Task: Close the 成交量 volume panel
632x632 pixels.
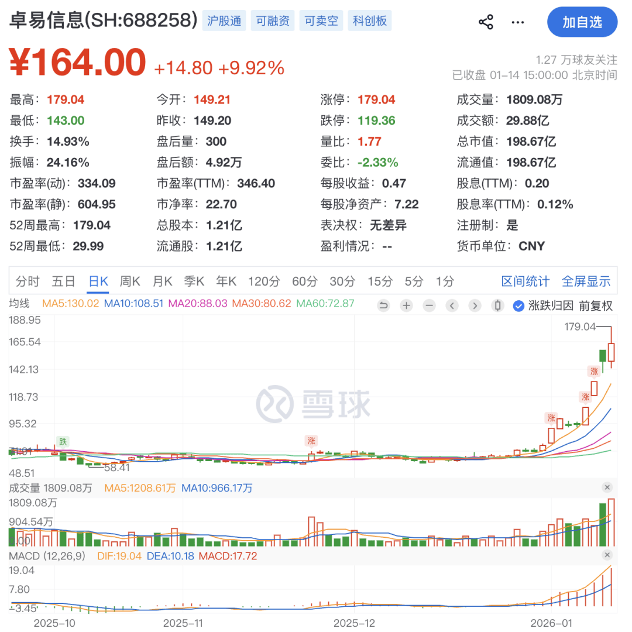Action: (x=607, y=487)
